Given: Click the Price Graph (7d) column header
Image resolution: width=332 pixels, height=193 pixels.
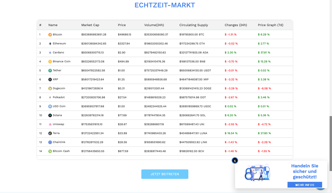Looking at the screenshot, I should coord(270,25).
